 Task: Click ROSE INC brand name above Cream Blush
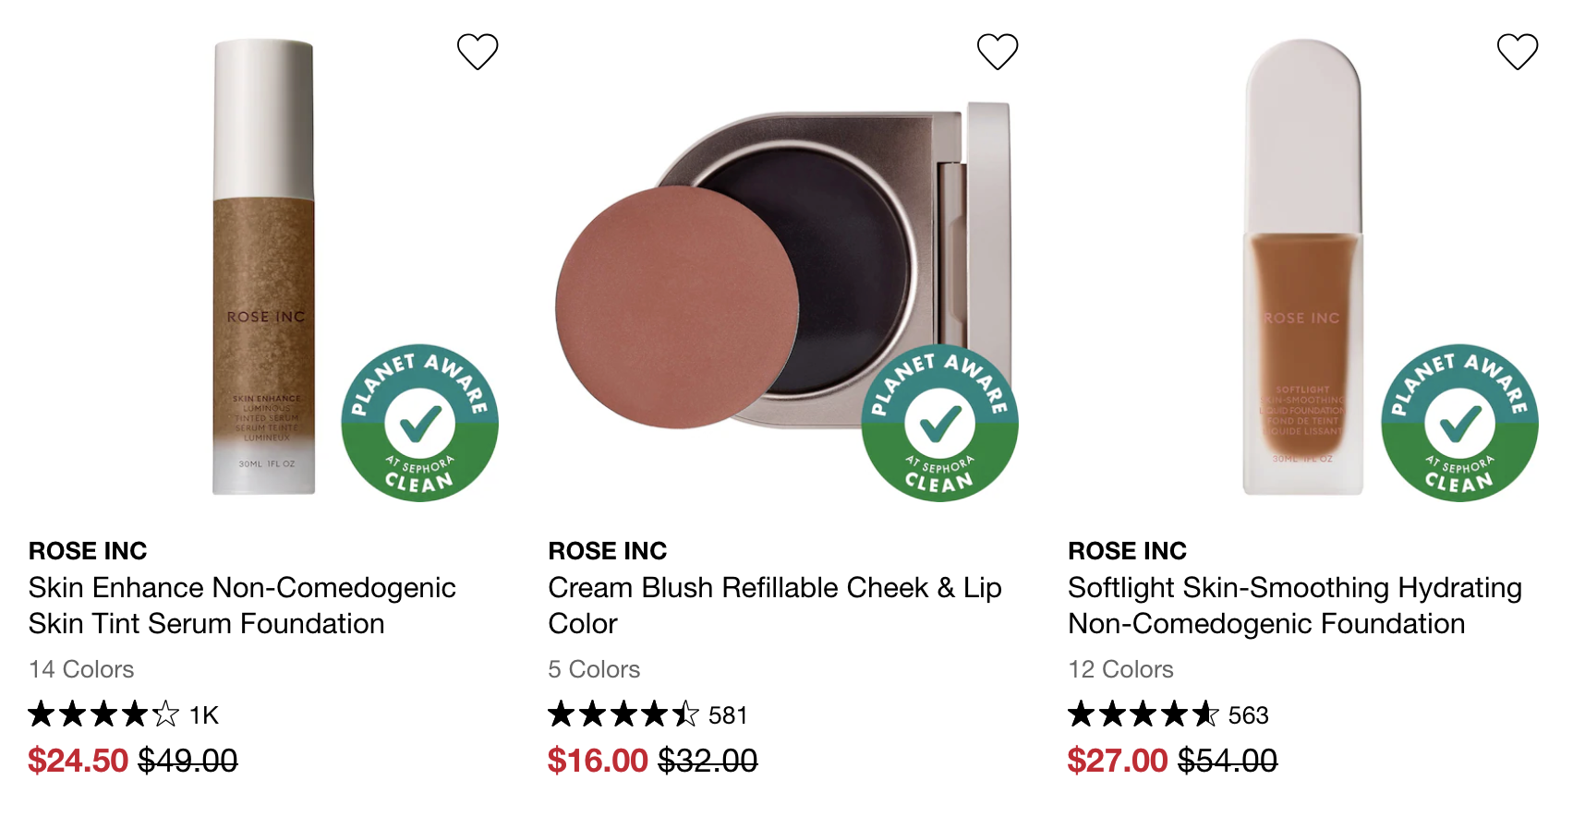(x=608, y=551)
